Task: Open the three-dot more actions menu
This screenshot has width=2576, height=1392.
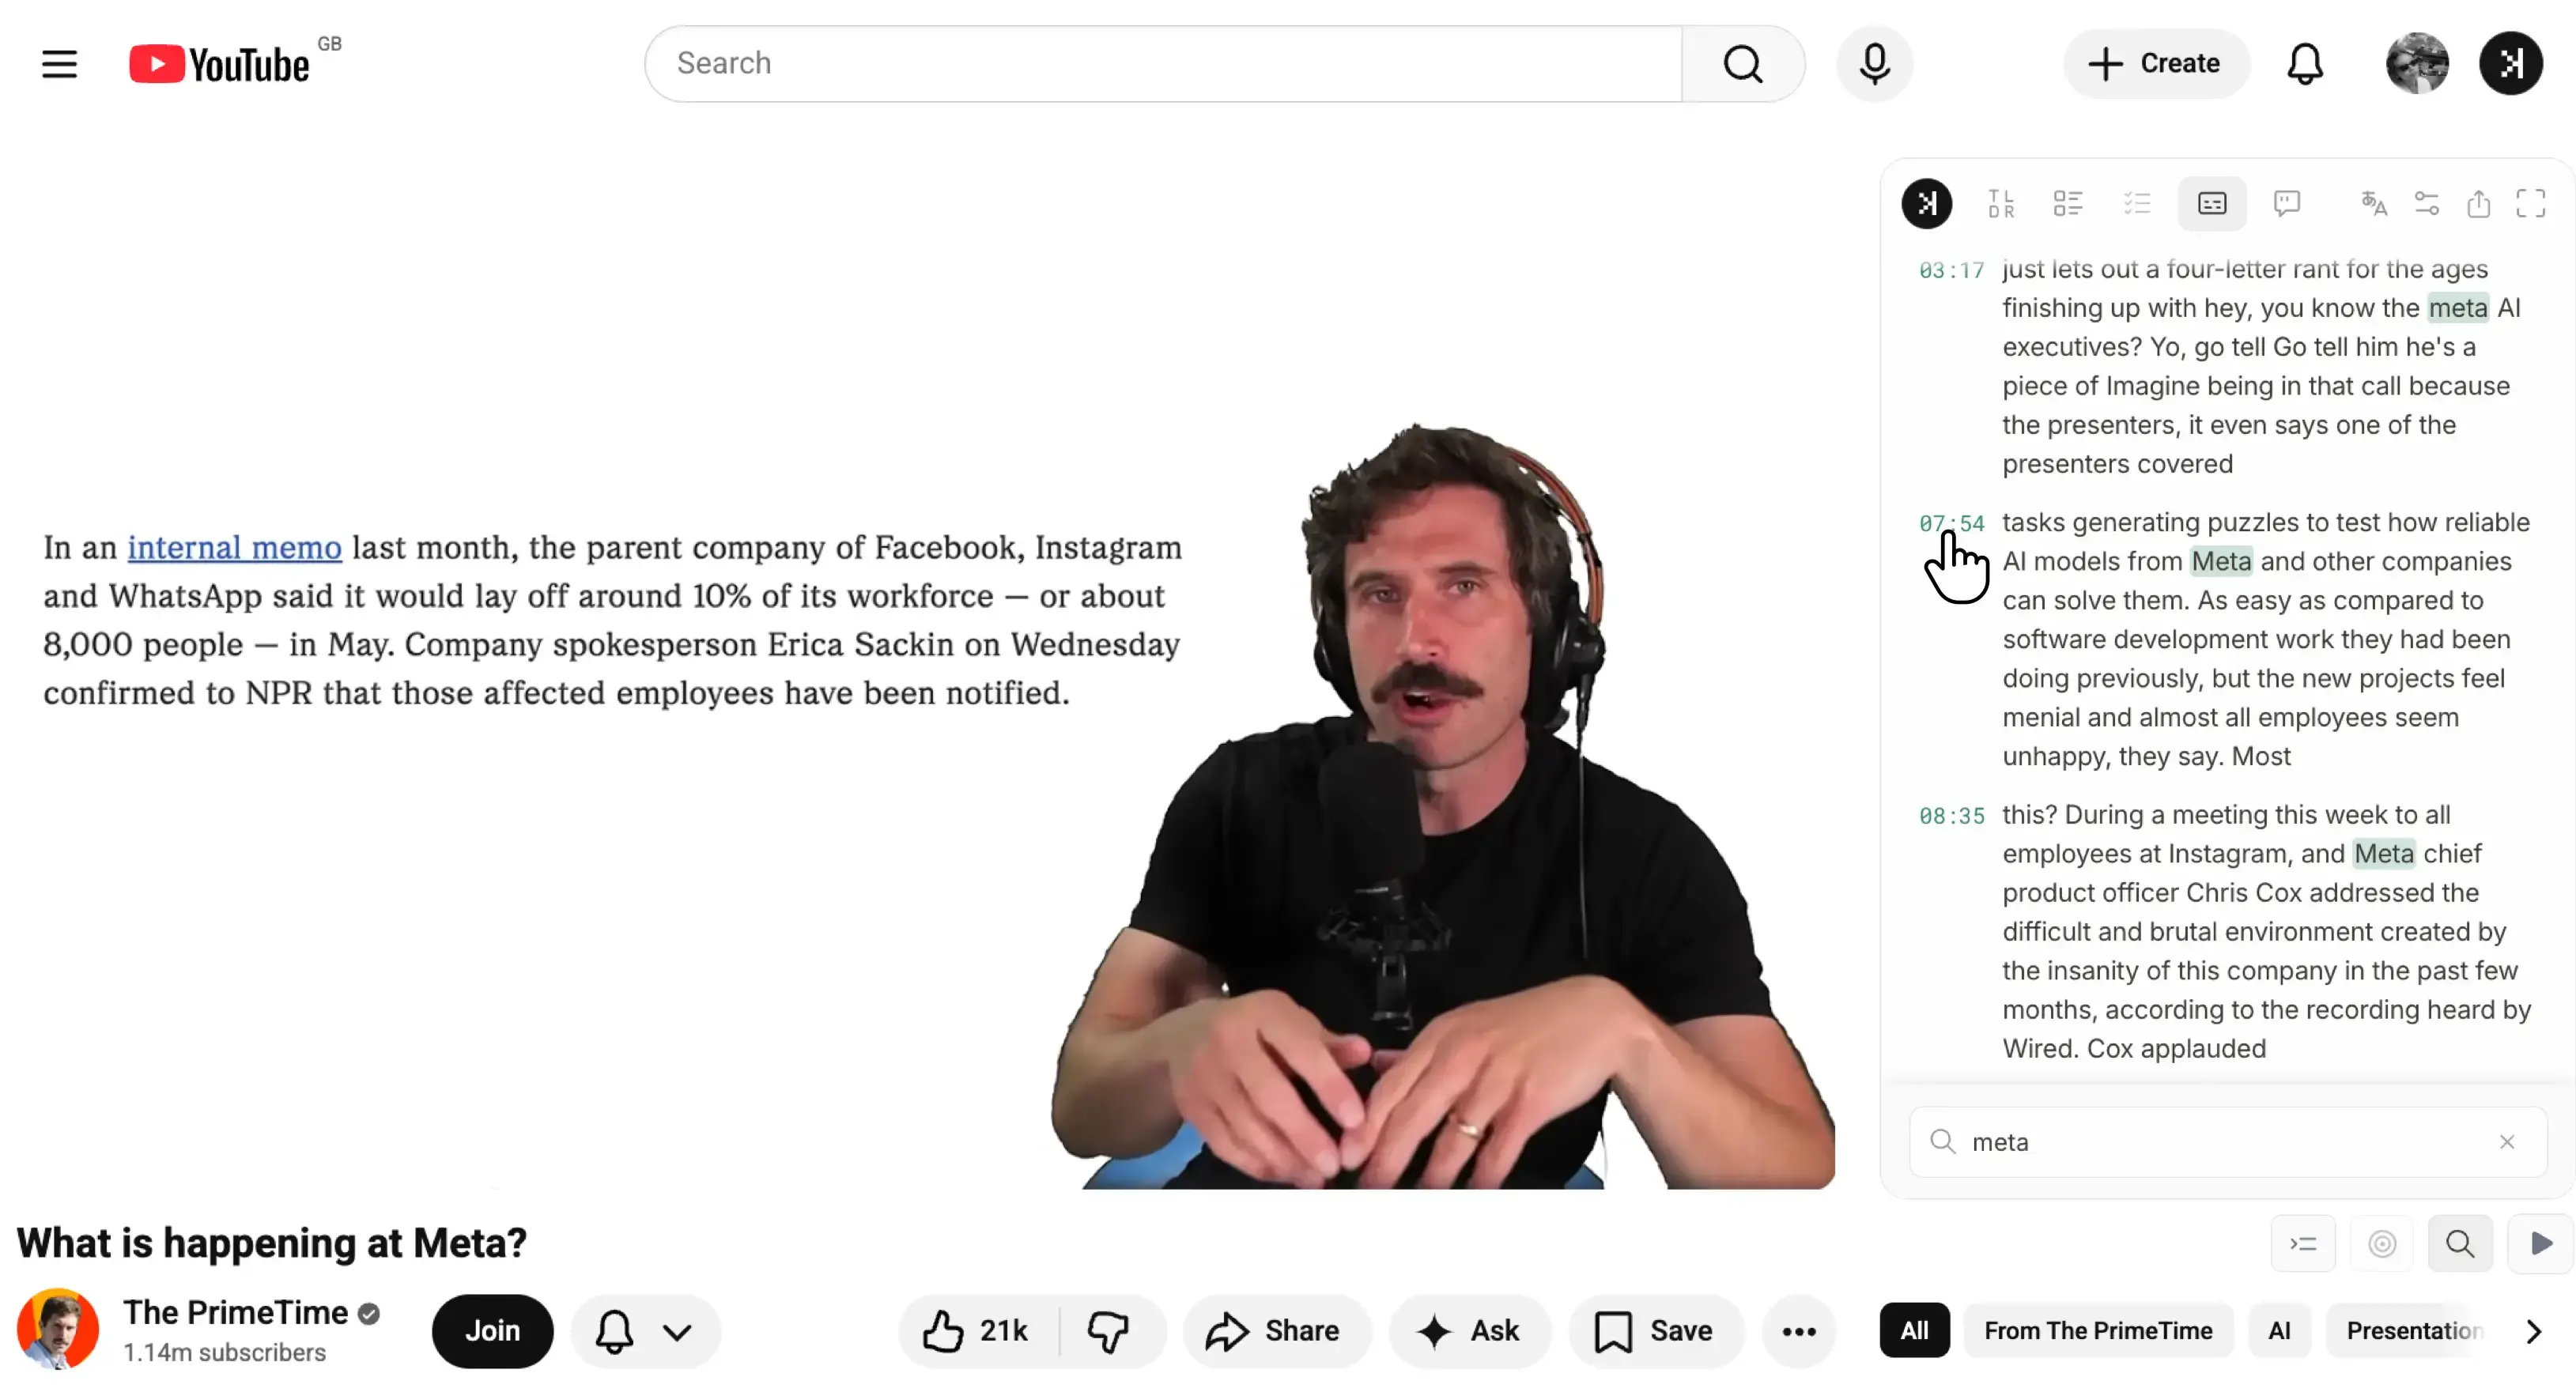Action: [1799, 1331]
